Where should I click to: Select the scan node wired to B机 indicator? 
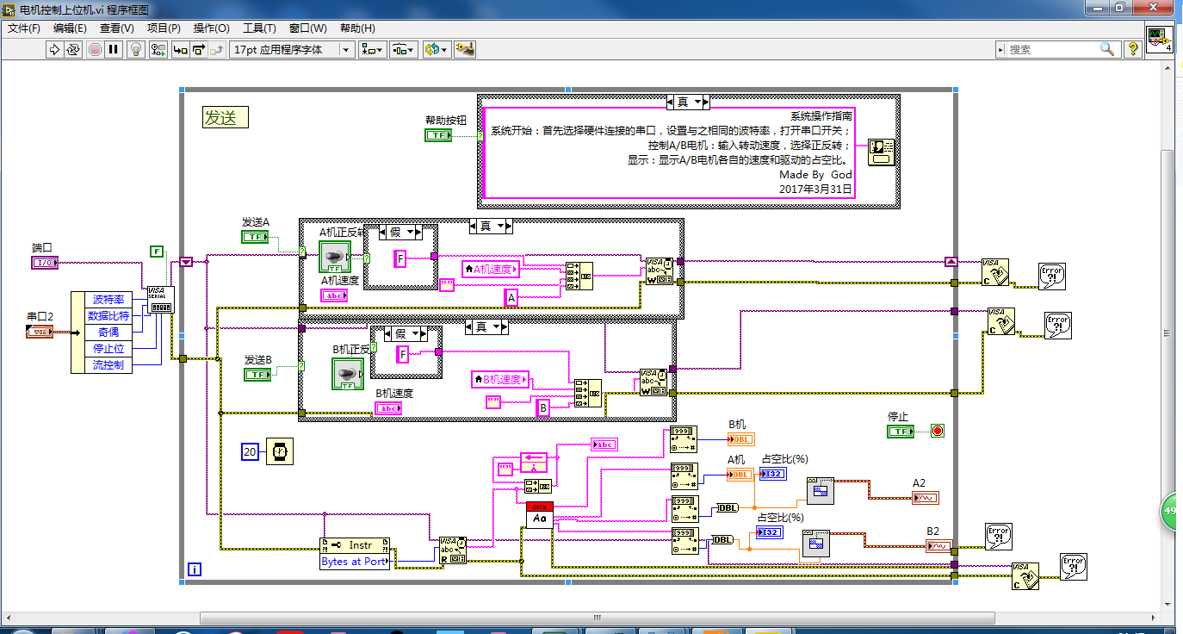pyautogui.click(x=684, y=440)
